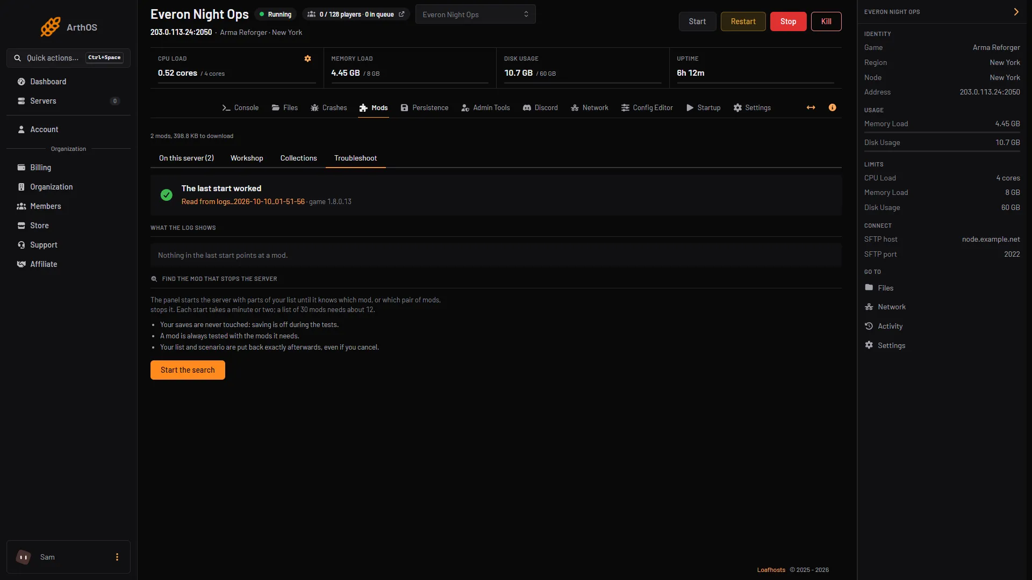1032x580 pixels.
Task: Restart the server
Action: click(743, 21)
